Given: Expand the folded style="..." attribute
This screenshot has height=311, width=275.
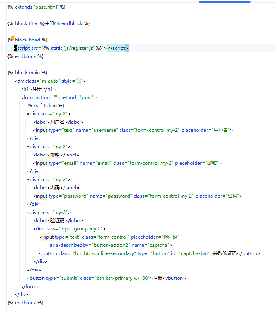Looking at the screenshot, I should 79,81.
